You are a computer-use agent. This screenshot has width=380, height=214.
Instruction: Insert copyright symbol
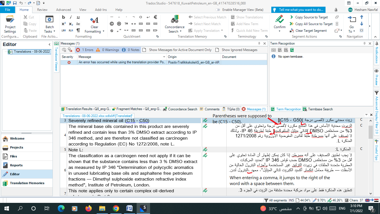[112, 24]
